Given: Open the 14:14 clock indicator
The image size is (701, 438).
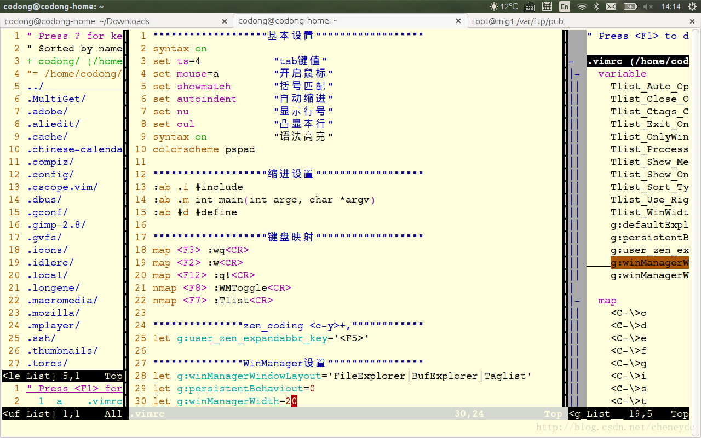Looking at the screenshot, I should 670,7.
